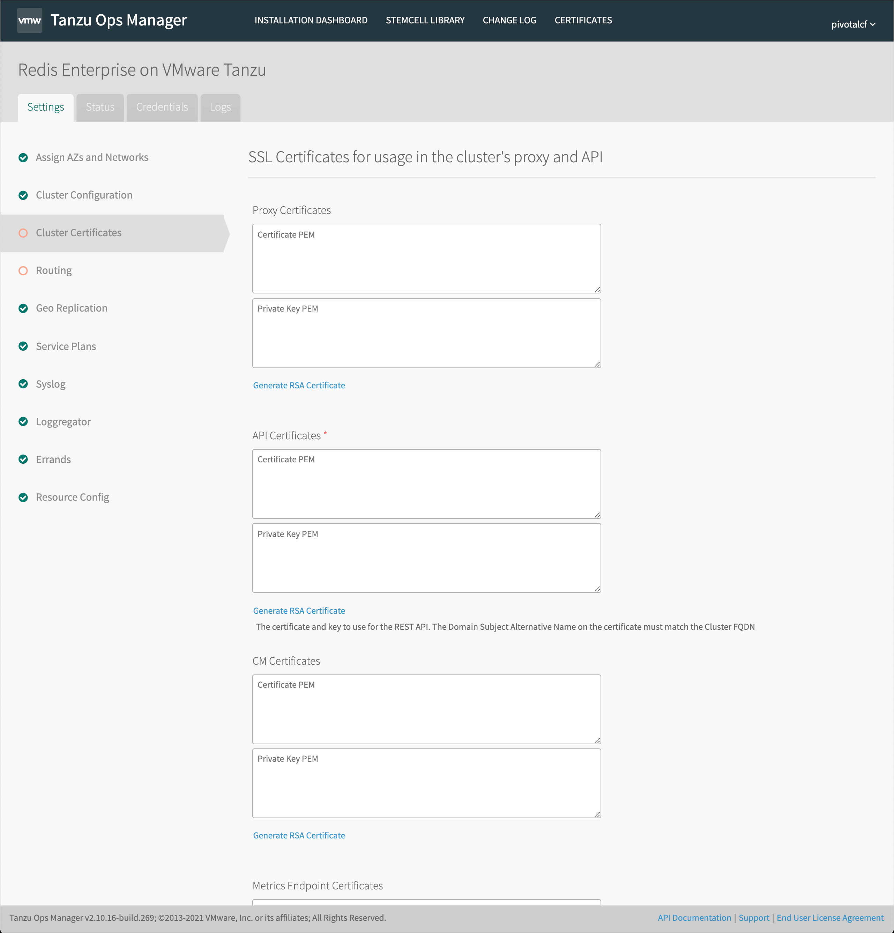Open the Credentials tab
Screen dimensions: 894x933
pyautogui.click(x=162, y=107)
